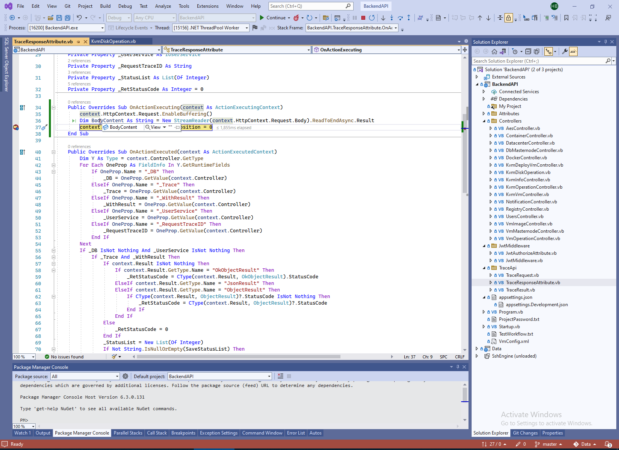Open Solution Explorer Properties wrench icon
The width and height of the screenshot is (619, 450).
(x=564, y=51)
